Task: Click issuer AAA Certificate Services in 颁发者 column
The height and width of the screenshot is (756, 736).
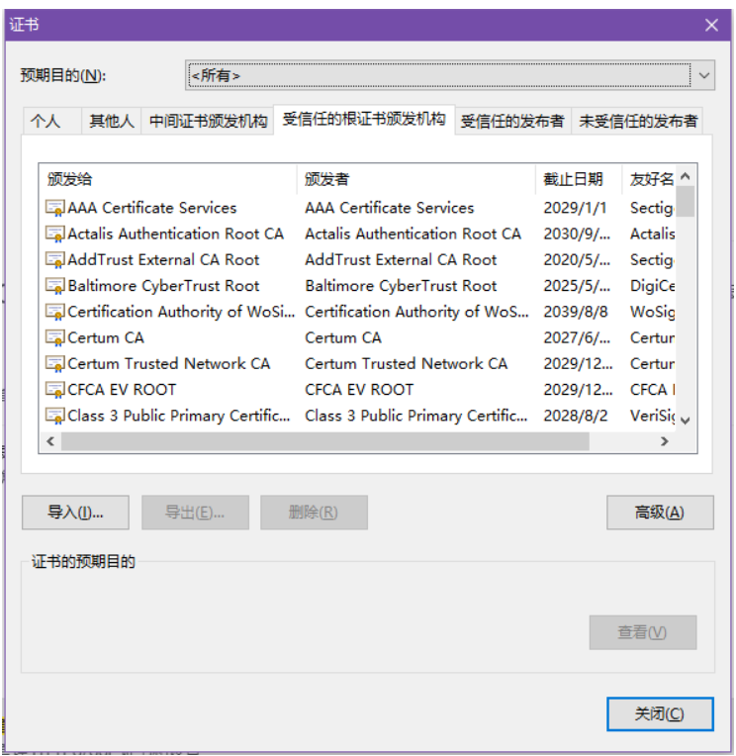Action: pos(390,208)
